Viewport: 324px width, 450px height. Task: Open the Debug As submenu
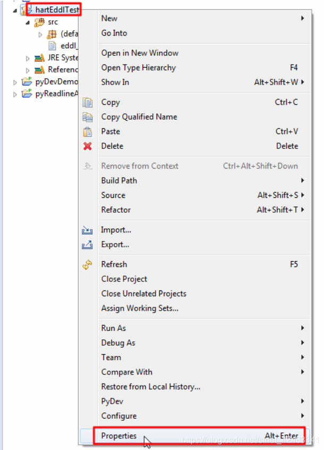tap(204, 343)
